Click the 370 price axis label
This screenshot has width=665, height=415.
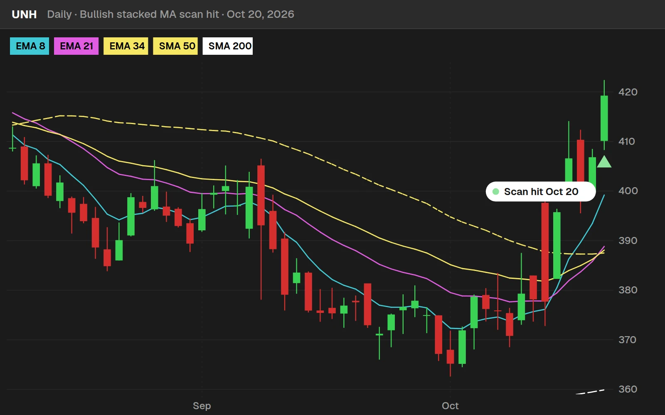point(627,340)
